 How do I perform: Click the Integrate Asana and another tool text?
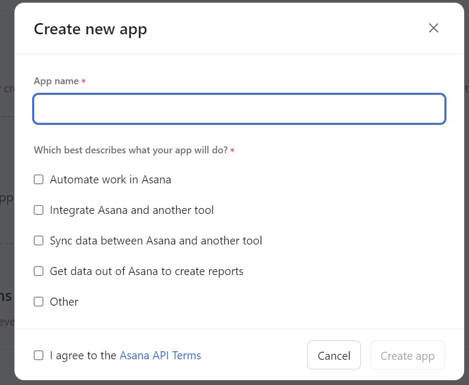tap(132, 210)
